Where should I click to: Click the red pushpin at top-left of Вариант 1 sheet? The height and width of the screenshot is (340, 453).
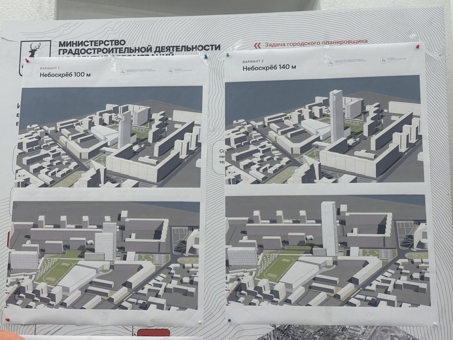click(x=26, y=60)
